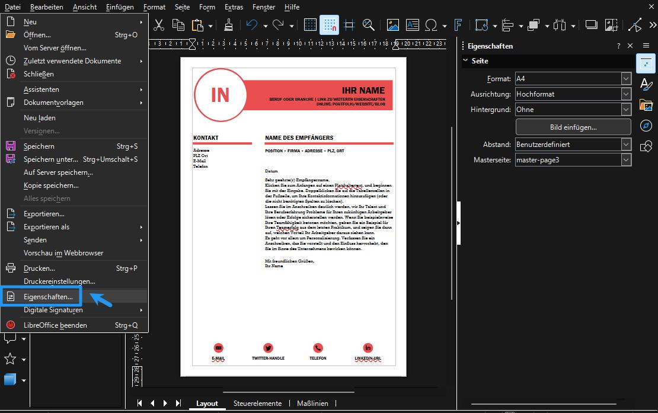
Task: Open the Hintergrund Ohne dropdown
Action: (x=626, y=110)
